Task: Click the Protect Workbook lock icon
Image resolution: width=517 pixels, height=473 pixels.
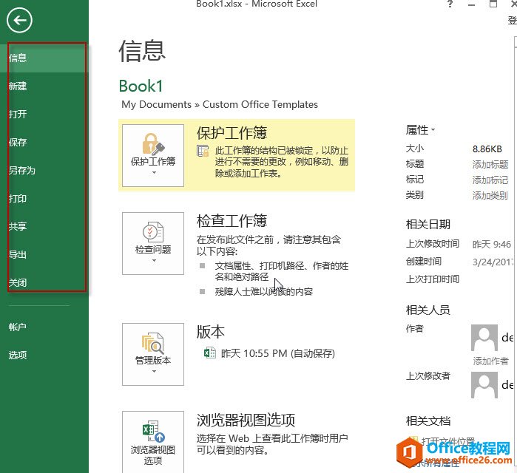Action: [153, 144]
